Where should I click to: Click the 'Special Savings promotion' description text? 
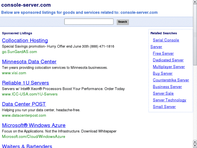(x=58, y=46)
